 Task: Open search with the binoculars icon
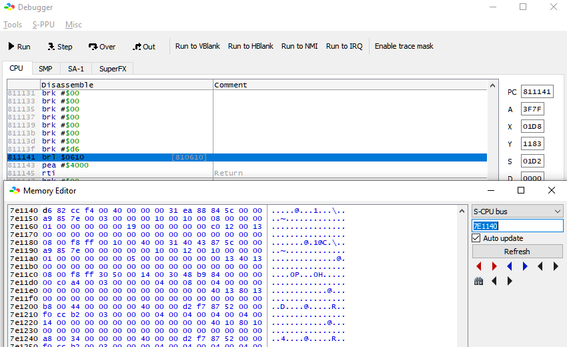[x=479, y=281]
